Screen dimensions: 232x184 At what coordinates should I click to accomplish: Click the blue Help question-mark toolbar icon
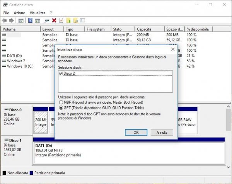30,20
